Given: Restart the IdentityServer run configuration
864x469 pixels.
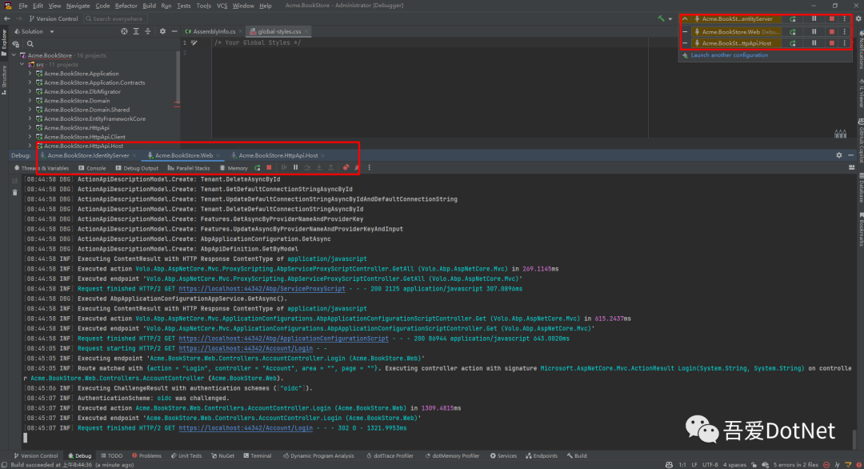Looking at the screenshot, I should pos(793,18).
